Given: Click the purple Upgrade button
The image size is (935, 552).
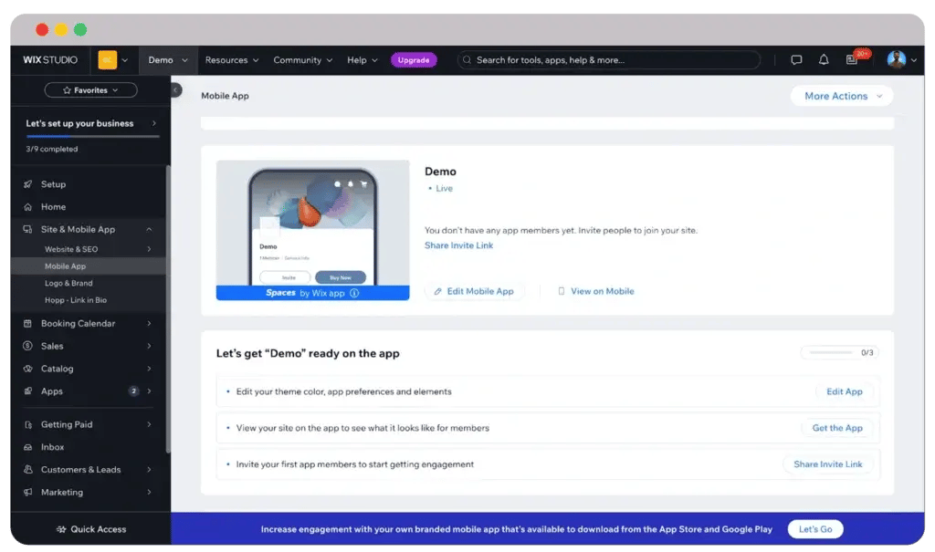Looking at the screenshot, I should 414,60.
